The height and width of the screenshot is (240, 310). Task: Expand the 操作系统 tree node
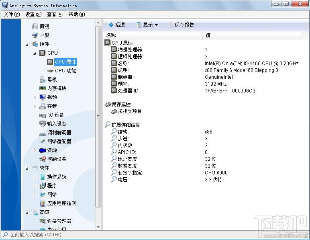[x=35, y=177]
